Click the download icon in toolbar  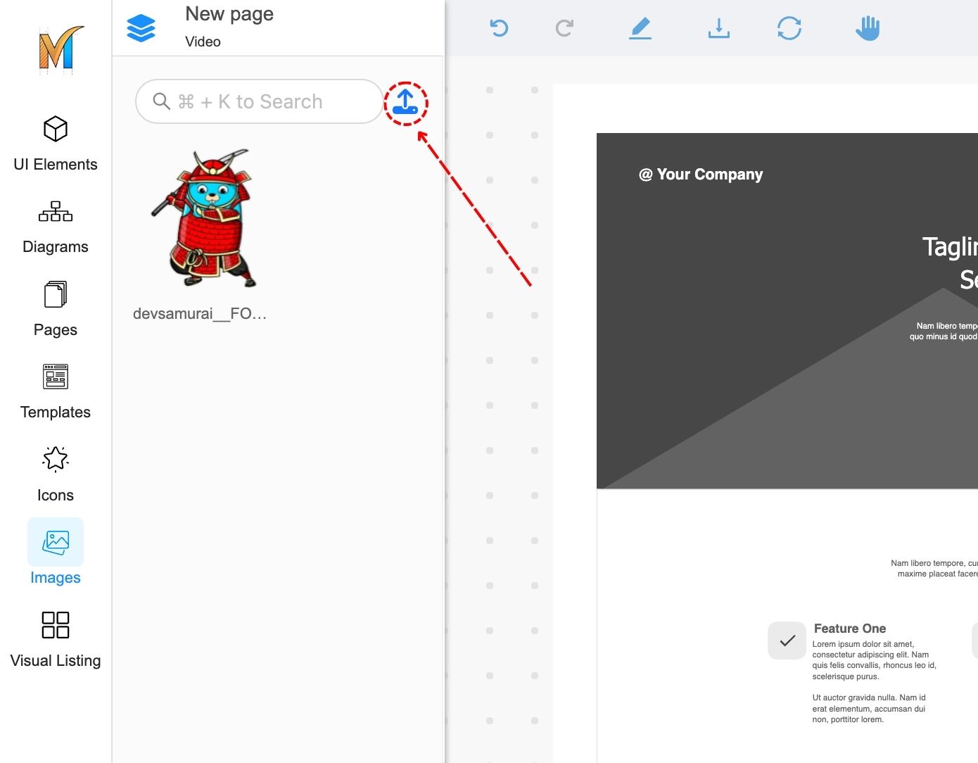tap(718, 28)
